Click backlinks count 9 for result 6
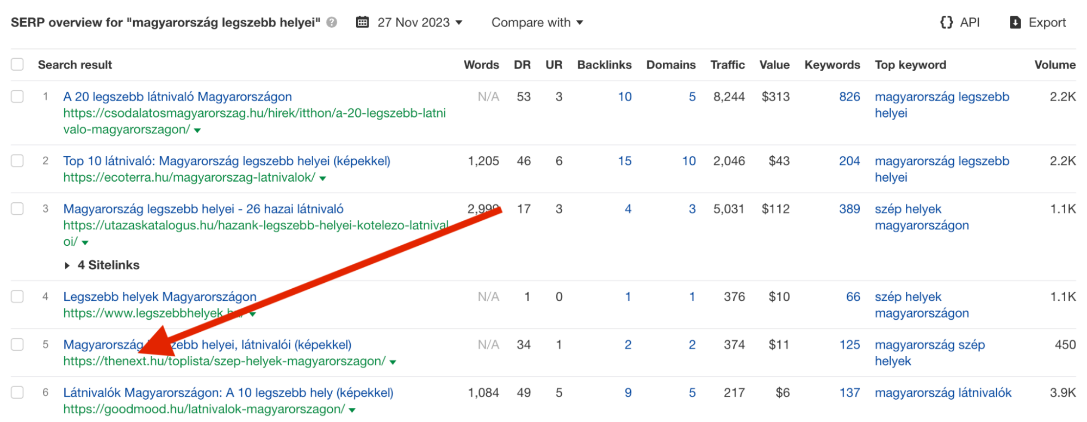Screen dimensions: 1087x422 pos(628,392)
